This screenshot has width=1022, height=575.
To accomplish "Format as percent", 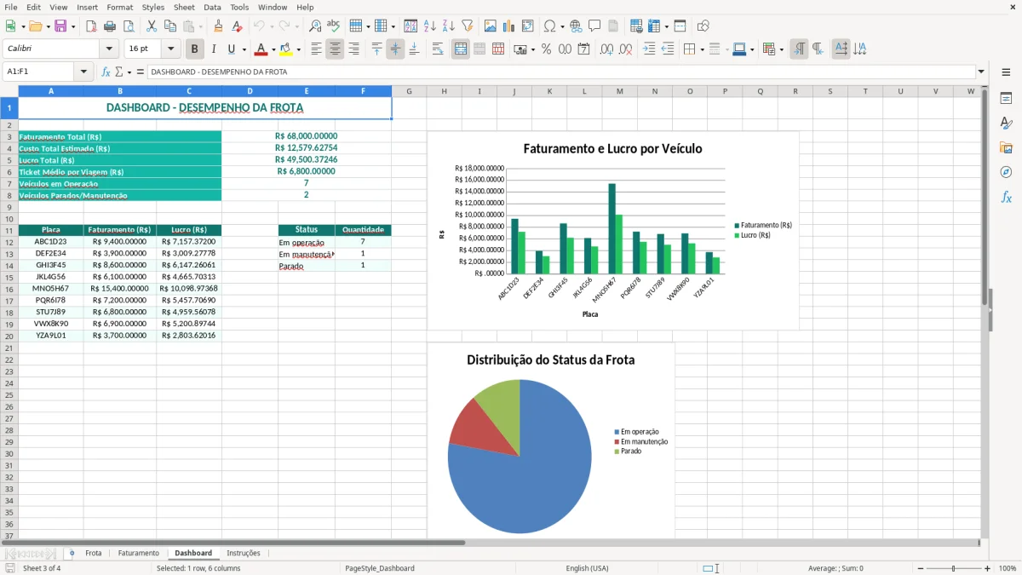I will click(546, 49).
